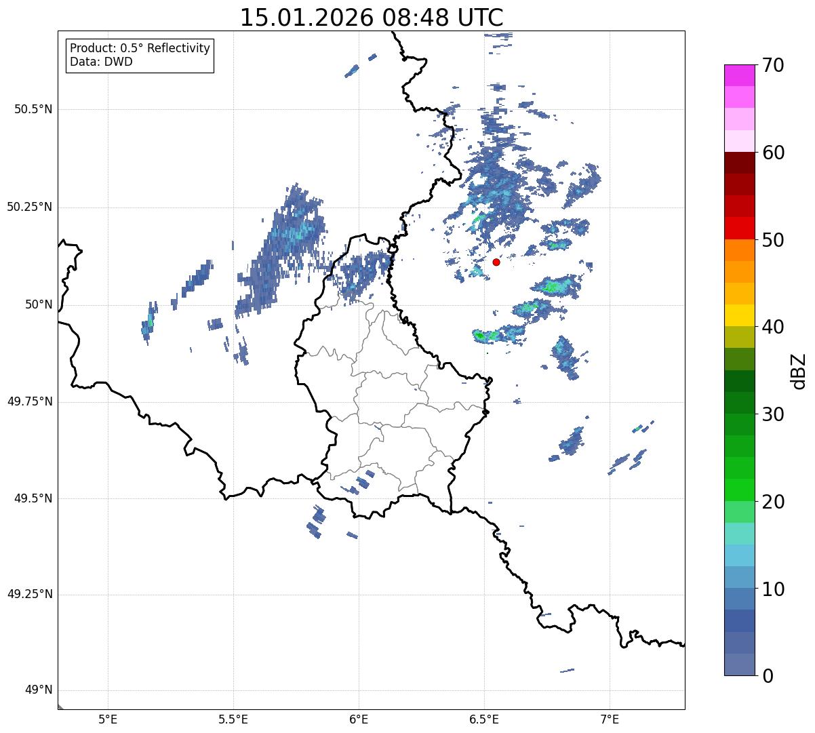This screenshot has height=733, width=815.
Task: Click the colorbar value 40
Action: 773,327
